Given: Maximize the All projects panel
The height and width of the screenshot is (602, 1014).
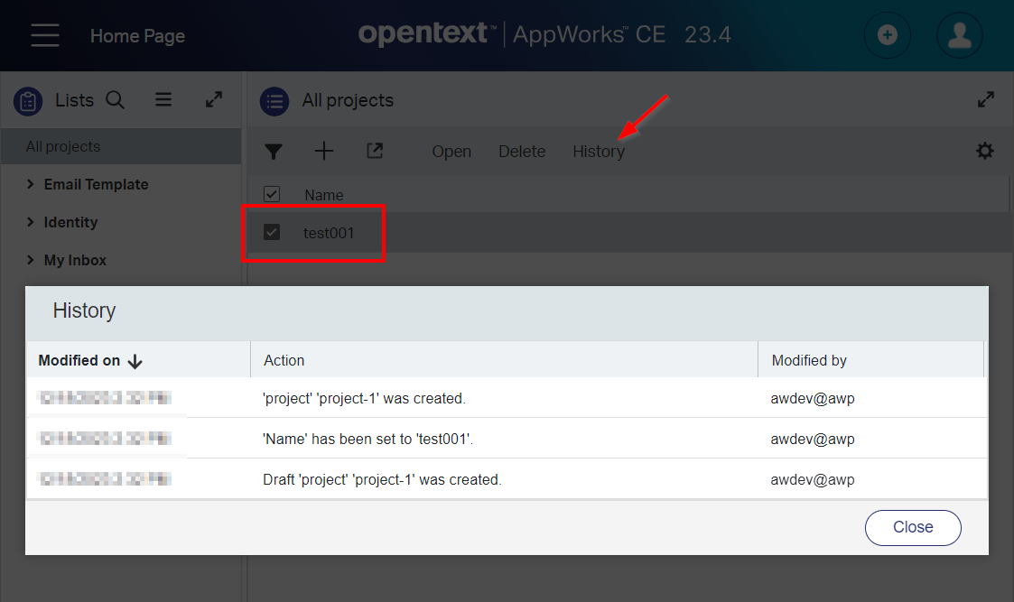Looking at the screenshot, I should coord(986,100).
